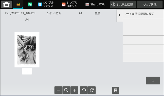The image size is (164, 96).
Task: Click the page number 1 label under thumbnail
Action: [x=27, y=71]
